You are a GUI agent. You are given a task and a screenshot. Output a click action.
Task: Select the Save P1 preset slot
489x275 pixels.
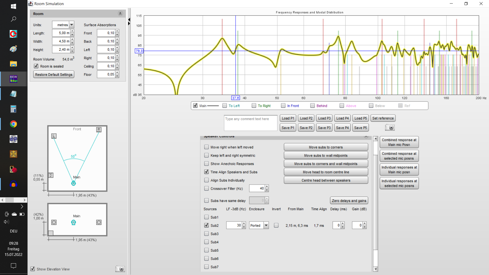point(288,128)
